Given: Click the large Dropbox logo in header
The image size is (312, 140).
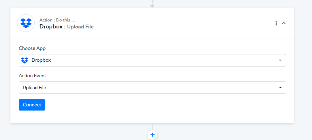Looking at the screenshot, I should (26, 23).
